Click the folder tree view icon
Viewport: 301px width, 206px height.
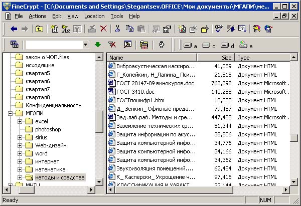point(15,44)
